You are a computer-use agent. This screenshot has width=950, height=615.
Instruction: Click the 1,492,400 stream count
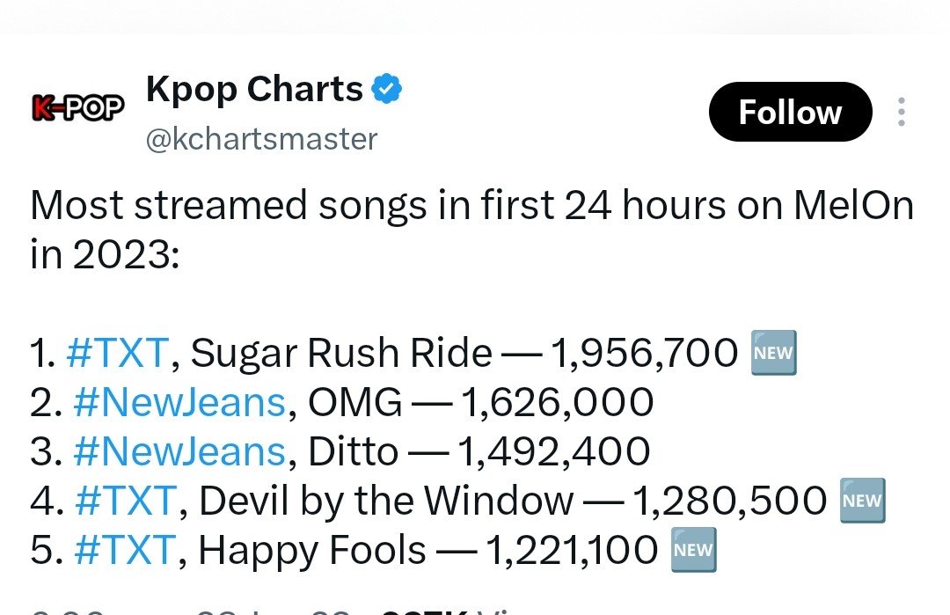click(554, 452)
